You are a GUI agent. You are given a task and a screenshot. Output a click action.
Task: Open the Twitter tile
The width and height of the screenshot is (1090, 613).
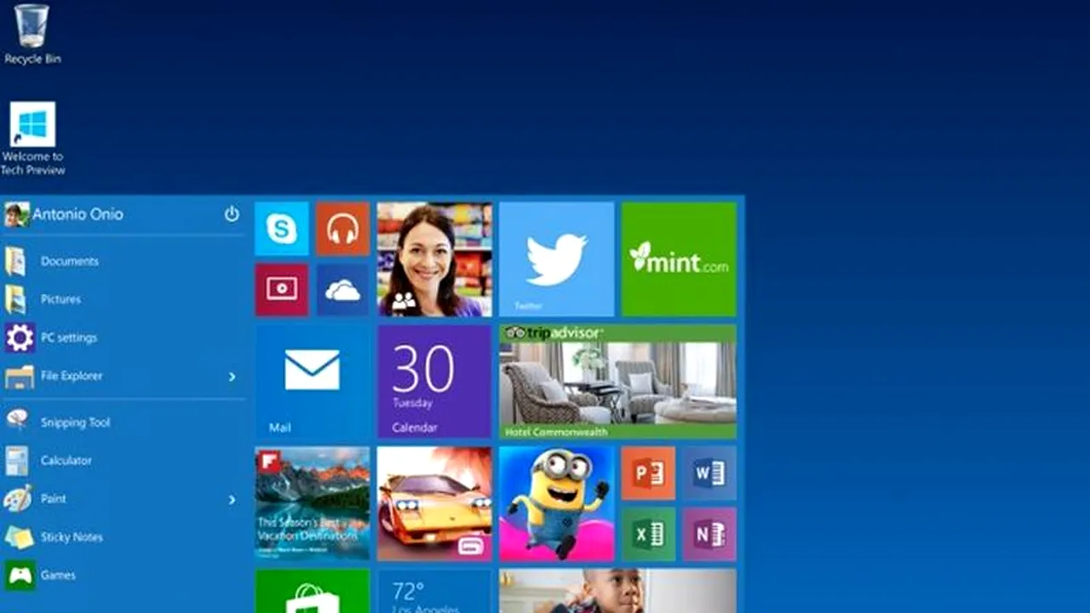[x=557, y=259]
